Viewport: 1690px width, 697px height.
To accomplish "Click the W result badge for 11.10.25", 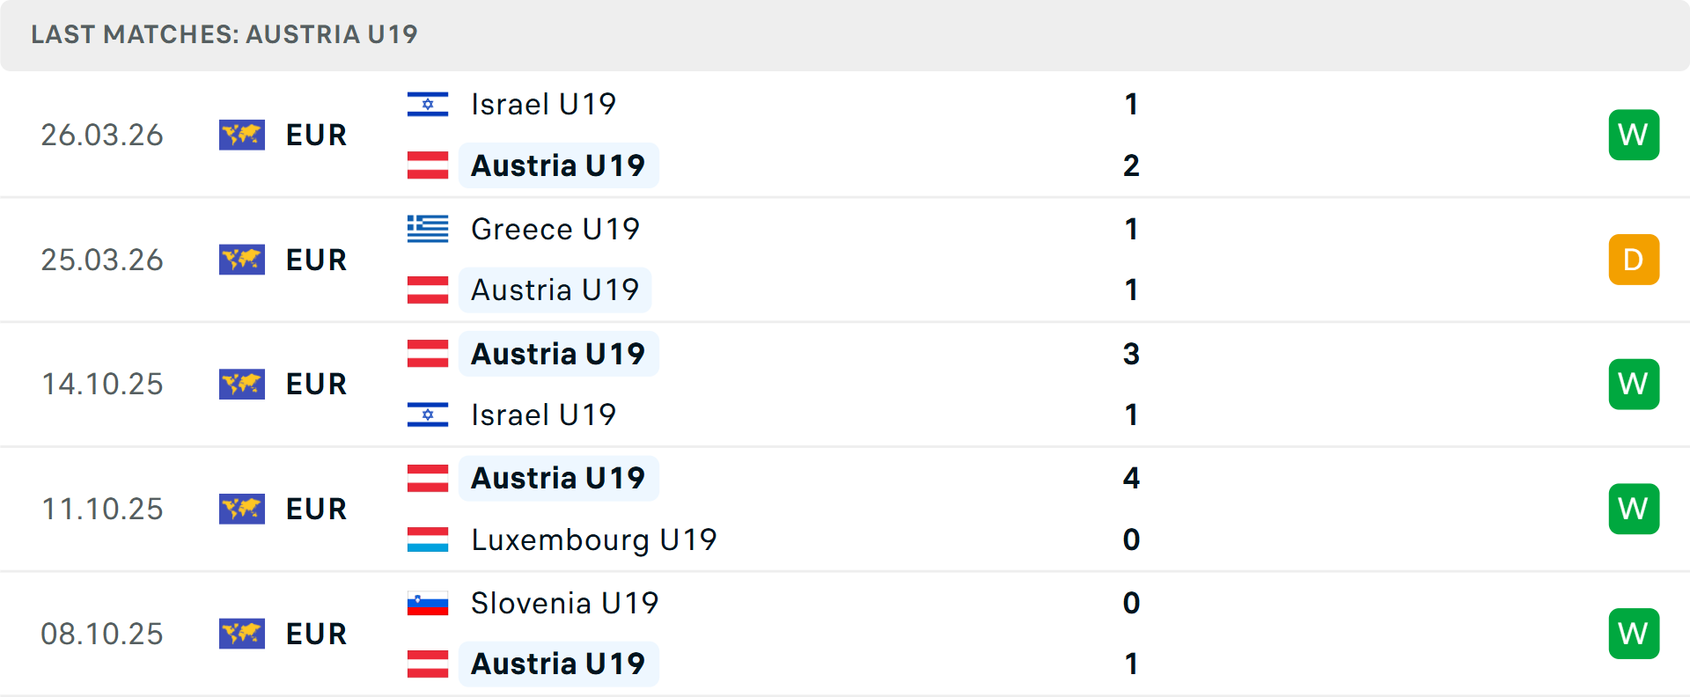I will [1633, 509].
